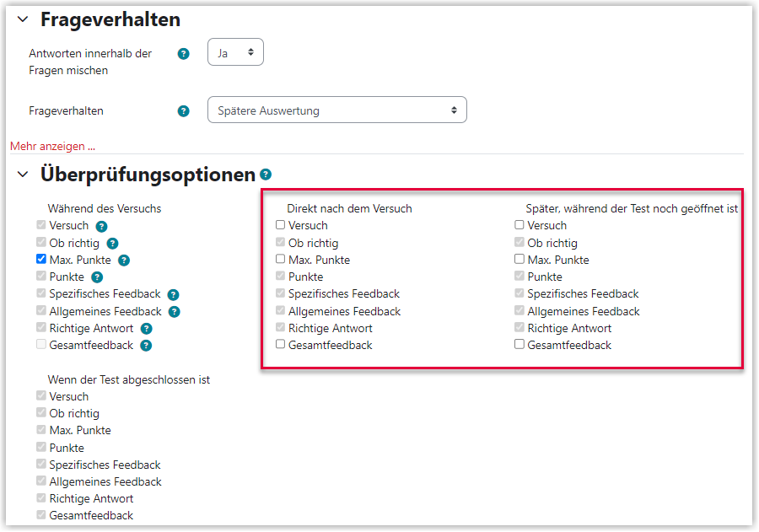759x532 pixels.
Task: Click the Mehr anzeigen link
Action: point(53,146)
